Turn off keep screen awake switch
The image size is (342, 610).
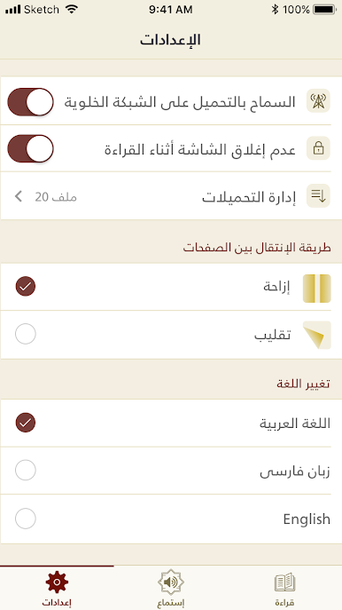pos(30,148)
